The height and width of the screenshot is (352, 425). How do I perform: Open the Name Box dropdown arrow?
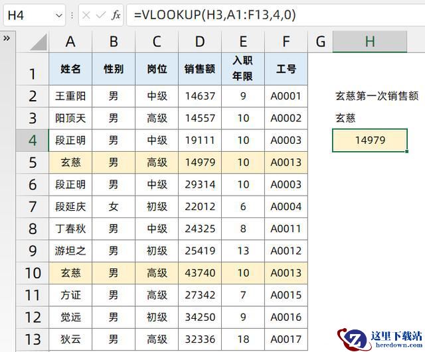pyautogui.click(x=59, y=15)
